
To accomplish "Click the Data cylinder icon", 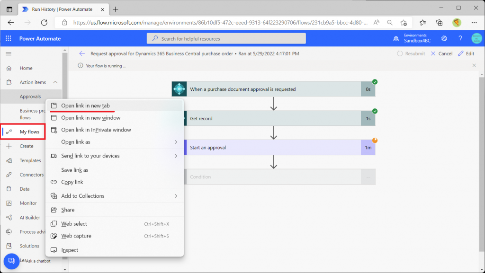I will [9, 189].
